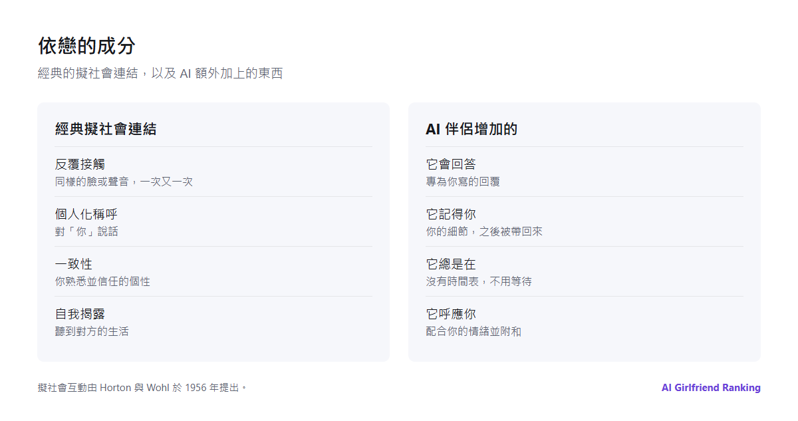Click the description 你的細節，之後被帶回來
This screenshot has width=798, height=421.
tap(484, 231)
